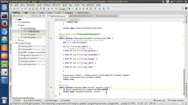
Task: Open the Build menu
Action: (x=65, y=5)
